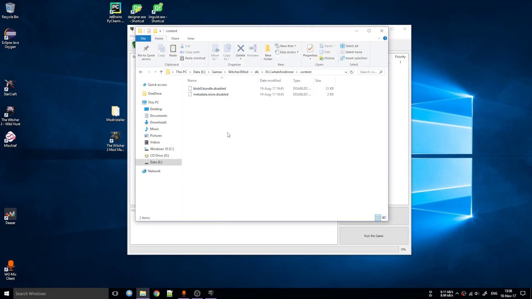Image resolution: width=532 pixels, height=299 pixels.
Task: Switch to details view button
Action: coord(378,218)
